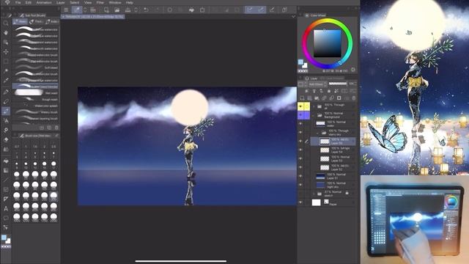Viewport: 469px width, 264px height.
Task: Open the File menu
Action: [18, 2]
